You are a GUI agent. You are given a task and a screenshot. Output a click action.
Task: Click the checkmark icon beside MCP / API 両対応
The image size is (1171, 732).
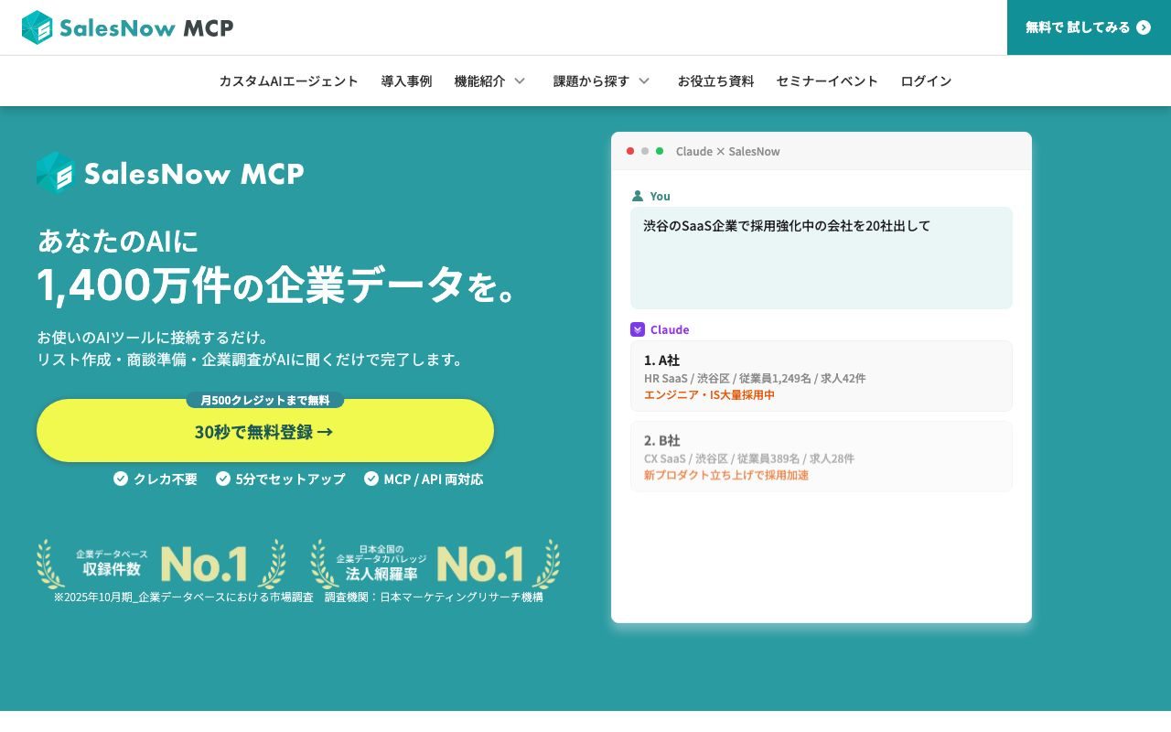point(371,479)
